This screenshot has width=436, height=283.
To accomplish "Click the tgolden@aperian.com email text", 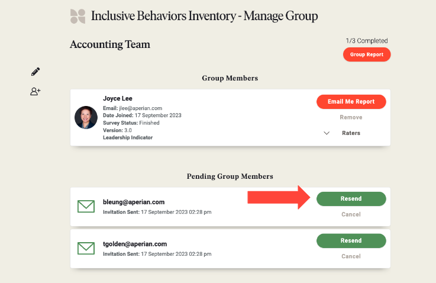I will (x=135, y=244).
